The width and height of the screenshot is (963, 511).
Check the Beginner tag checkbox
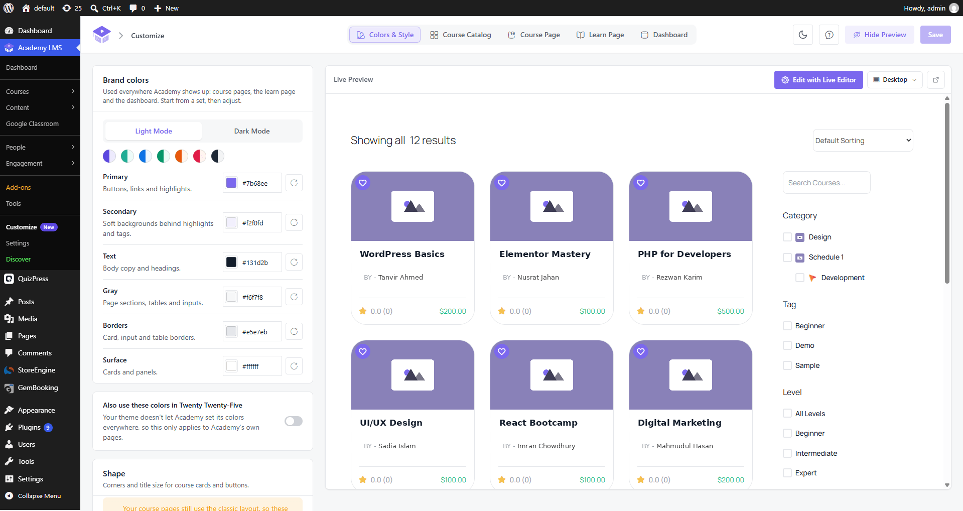point(787,326)
